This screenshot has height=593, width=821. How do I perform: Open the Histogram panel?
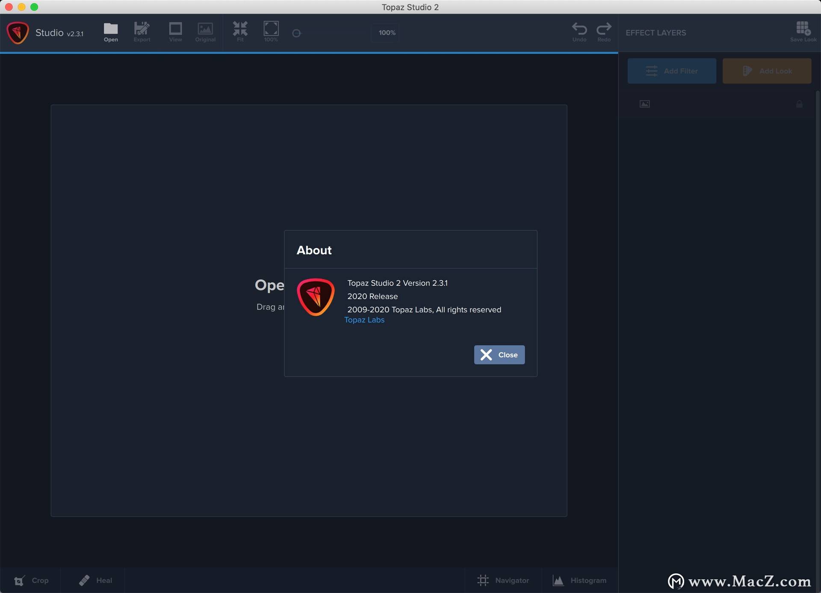click(x=579, y=580)
